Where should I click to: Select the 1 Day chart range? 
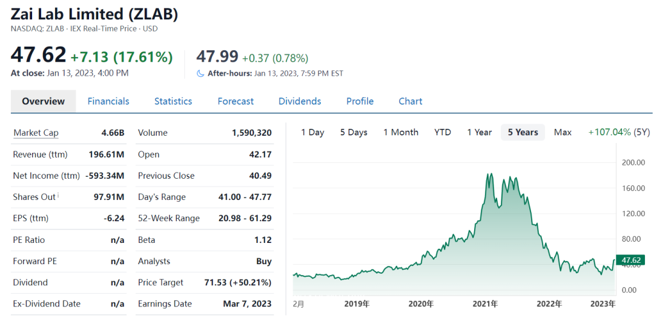pyautogui.click(x=312, y=132)
